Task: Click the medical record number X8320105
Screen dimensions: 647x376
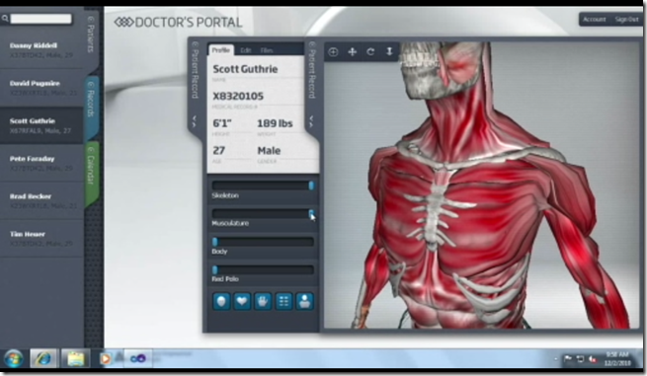Action: tap(238, 97)
